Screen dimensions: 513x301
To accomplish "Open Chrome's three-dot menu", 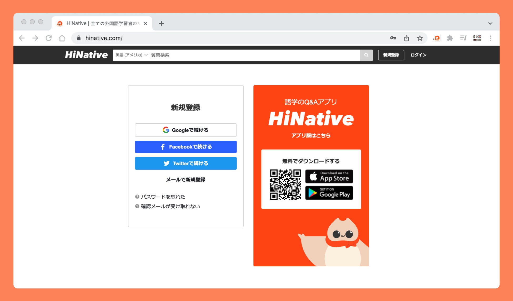I will 490,38.
